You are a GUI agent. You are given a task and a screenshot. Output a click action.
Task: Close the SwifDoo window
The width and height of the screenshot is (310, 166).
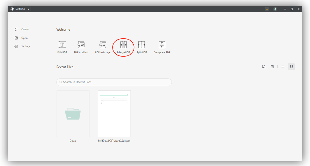(x=299, y=9)
